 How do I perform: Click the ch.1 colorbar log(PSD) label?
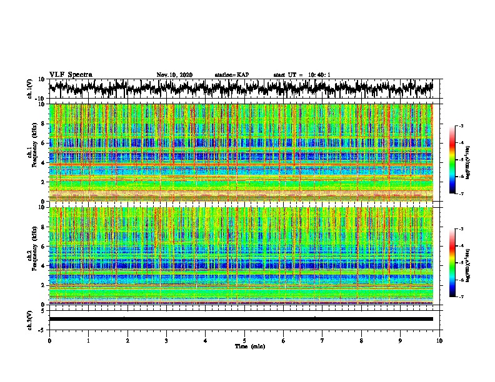point(468,162)
